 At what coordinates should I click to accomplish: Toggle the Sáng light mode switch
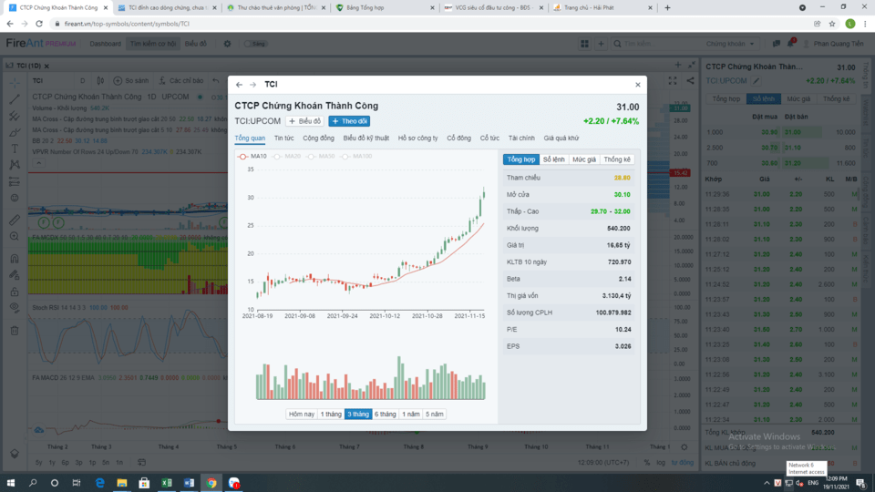click(x=255, y=44)
